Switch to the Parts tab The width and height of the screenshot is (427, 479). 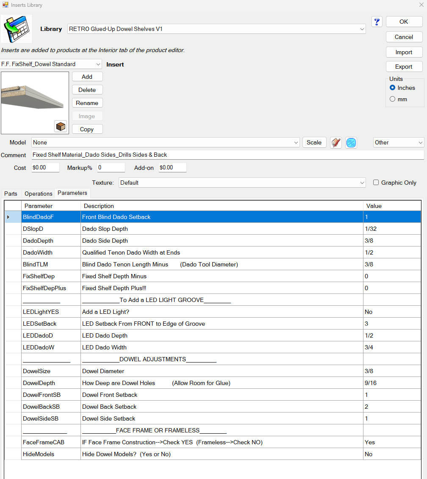pos(11,194)
